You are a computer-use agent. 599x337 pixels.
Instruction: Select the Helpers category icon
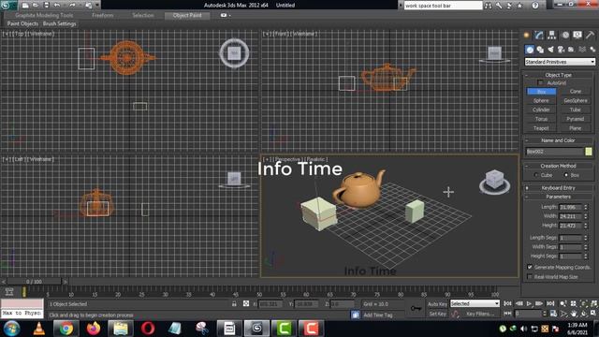point(571,50)
